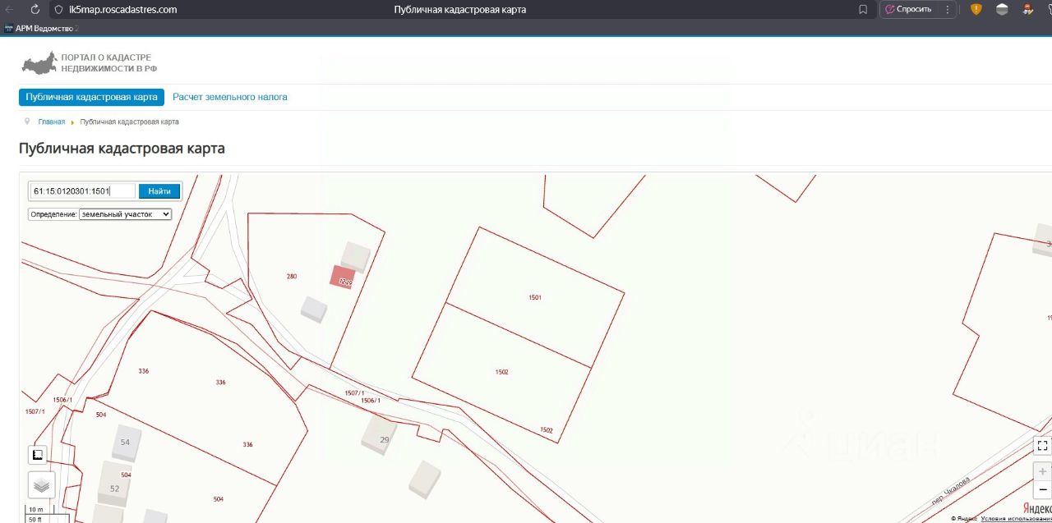Open the user avatar extension icon
Image resolution: width=1052 pixels, height=523 pixels.
[x=1027, y=10]
